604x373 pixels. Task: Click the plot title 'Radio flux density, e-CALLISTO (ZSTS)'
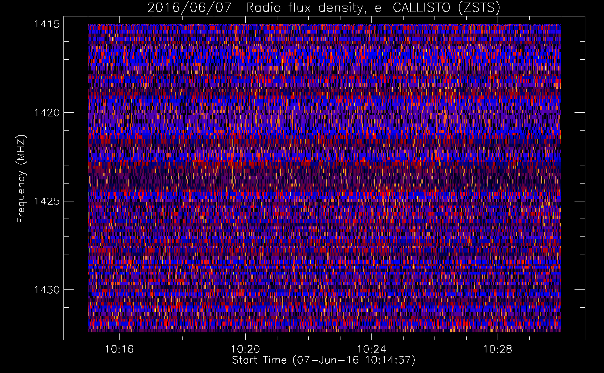[373, 8]
